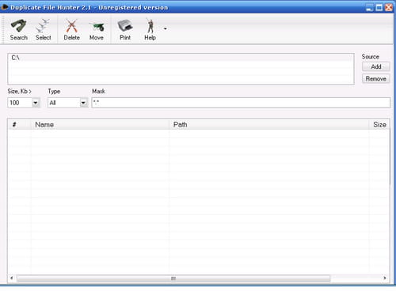This screenshot has width=396, height=298.
Task: Start a scan with the Search binoculars
Action: click(18, 30)
